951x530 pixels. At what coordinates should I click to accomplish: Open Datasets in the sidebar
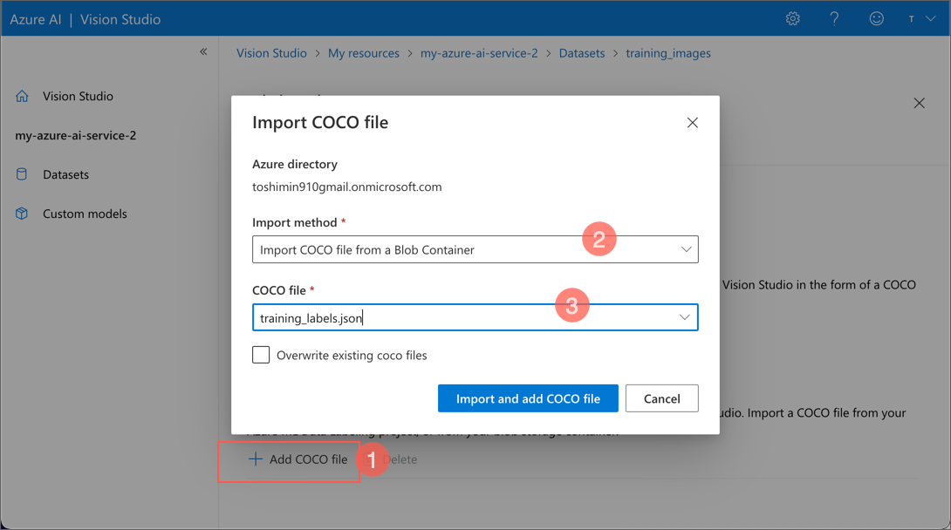point(65,174)
